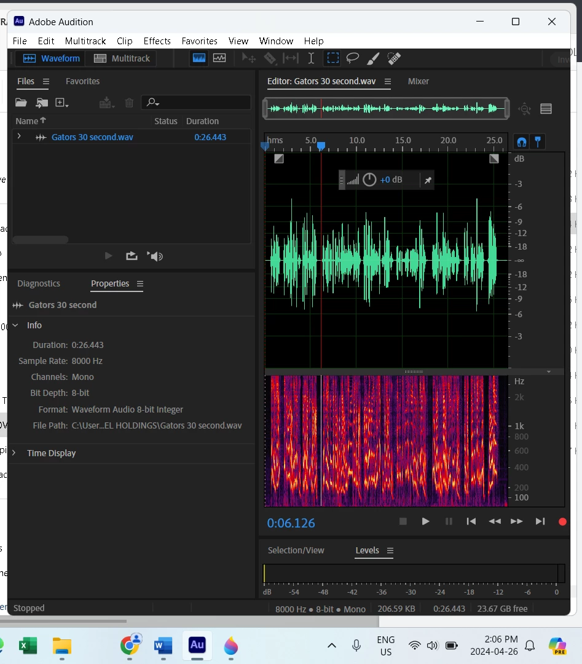This screenshot has height=664, width=582.
Task: Select the Paintbrush Selection tool
Action: [x=373, y=58]
